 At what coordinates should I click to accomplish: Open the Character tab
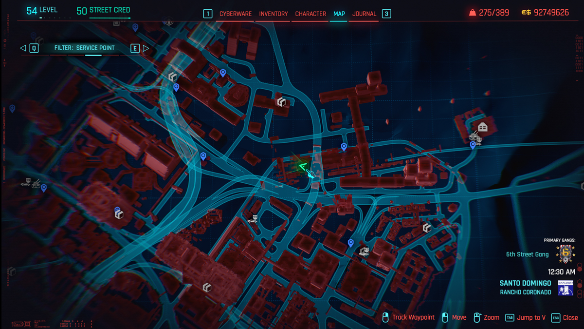(x=310, y=14)
